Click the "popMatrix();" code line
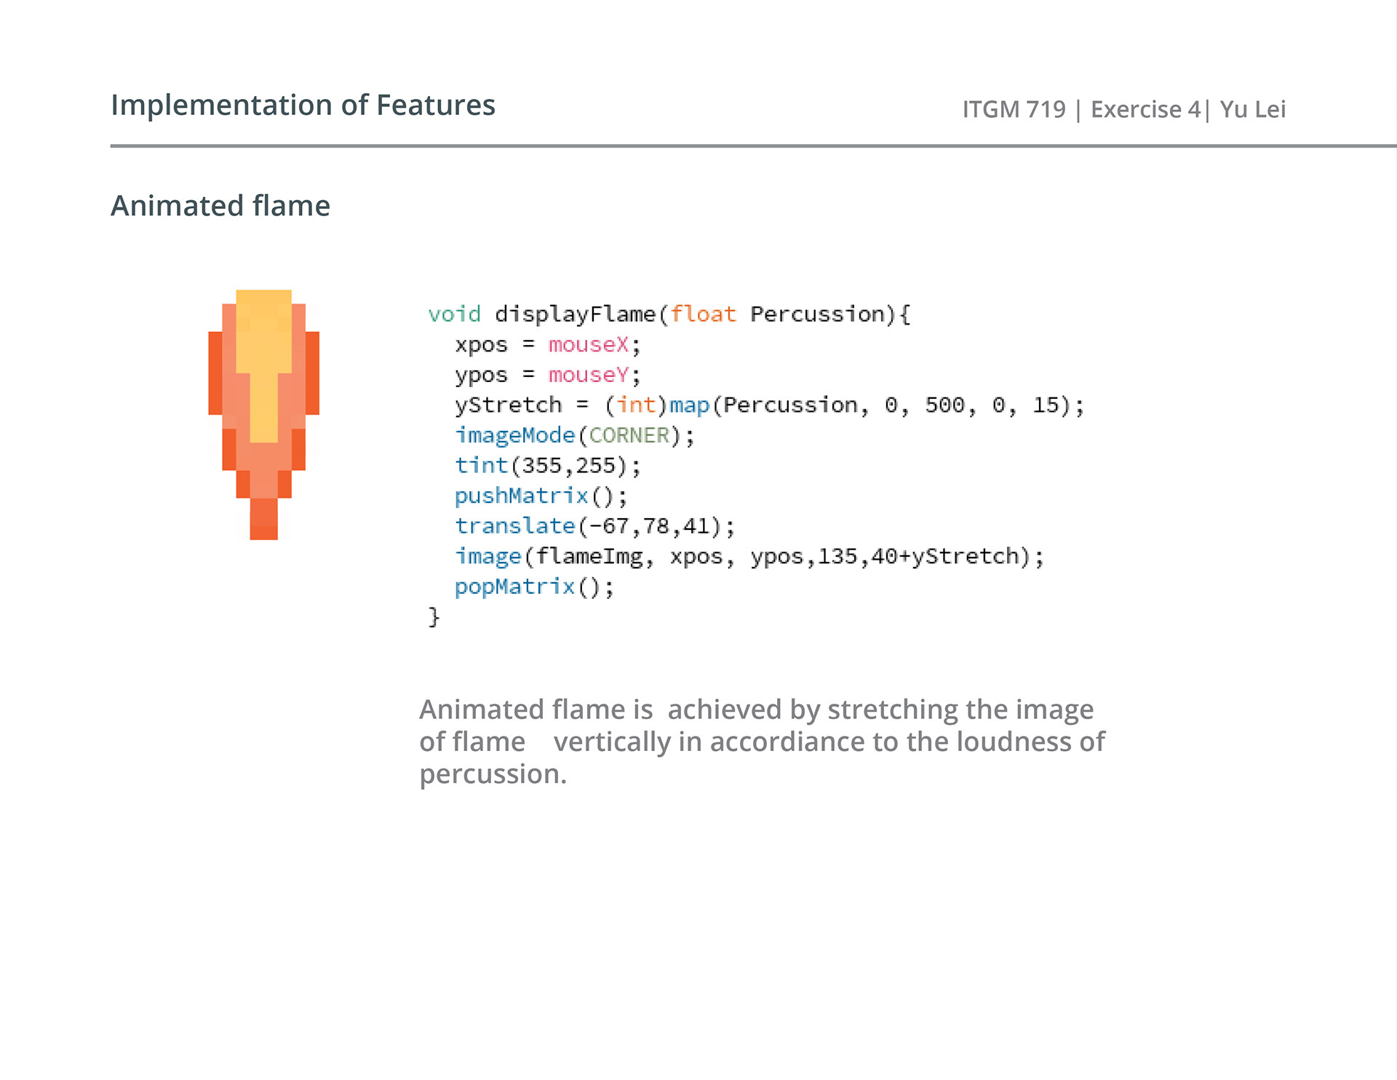 (x=533, y=587)
